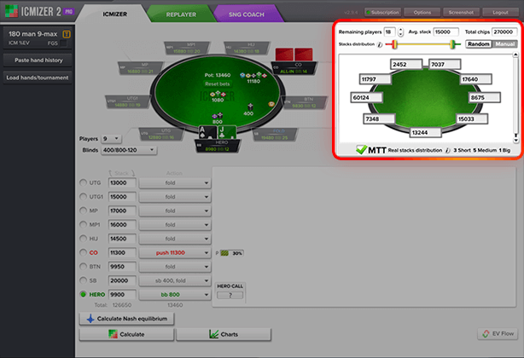524x358 pixels.
Task: Click the Reset bets button on table
Action: tap(218, 84)
